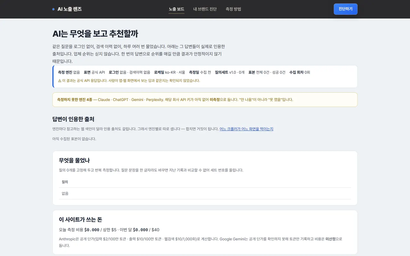This screenshot has height=256, width=410.
Task: Click the 이 사이트가 쓰는 돈 heading
Action: pyautogui.click(x=80, y=220)
